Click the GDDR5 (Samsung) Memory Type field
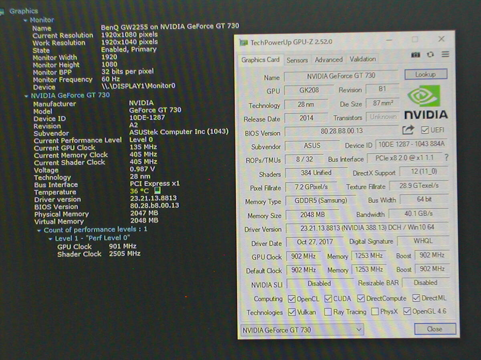481x360 pixels. [x=321, y=201]
